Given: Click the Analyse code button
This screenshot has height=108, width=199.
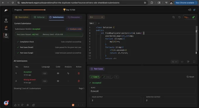Looking at the screenshot, I should click(x=74, y=29).
